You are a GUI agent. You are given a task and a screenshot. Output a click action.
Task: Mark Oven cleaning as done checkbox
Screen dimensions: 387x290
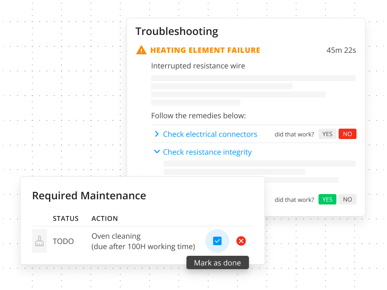coord(217,241)
